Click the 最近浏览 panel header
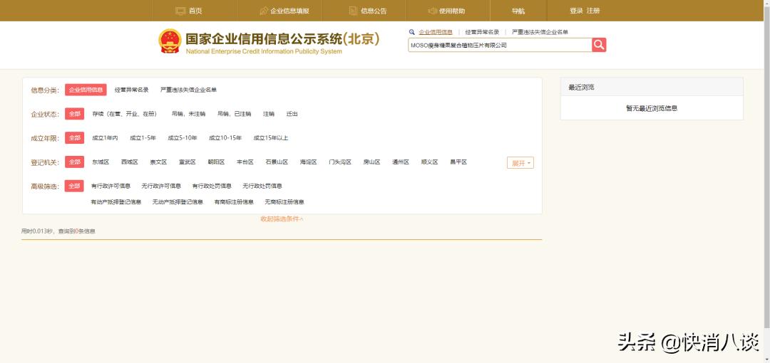This screenshot has width=770, height=363. (652, 87)
